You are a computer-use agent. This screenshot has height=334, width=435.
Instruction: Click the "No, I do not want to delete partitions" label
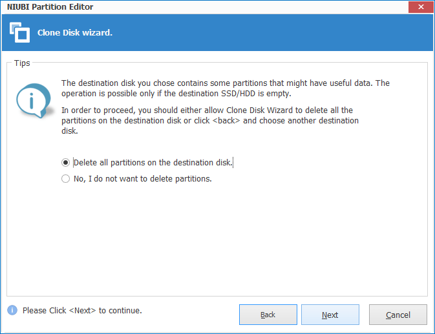point(142,179)
